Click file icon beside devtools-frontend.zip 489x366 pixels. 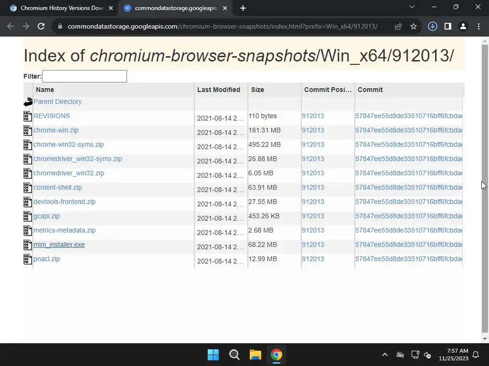28,202
